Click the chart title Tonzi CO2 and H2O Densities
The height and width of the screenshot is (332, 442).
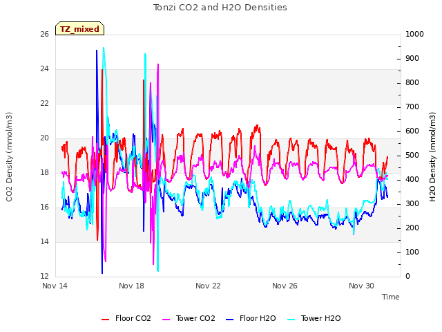(220, 8)
